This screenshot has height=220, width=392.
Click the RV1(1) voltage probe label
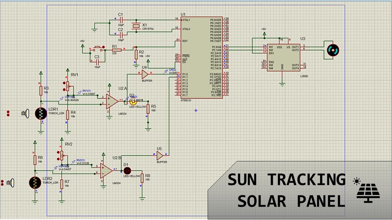[x=87, y=91]
